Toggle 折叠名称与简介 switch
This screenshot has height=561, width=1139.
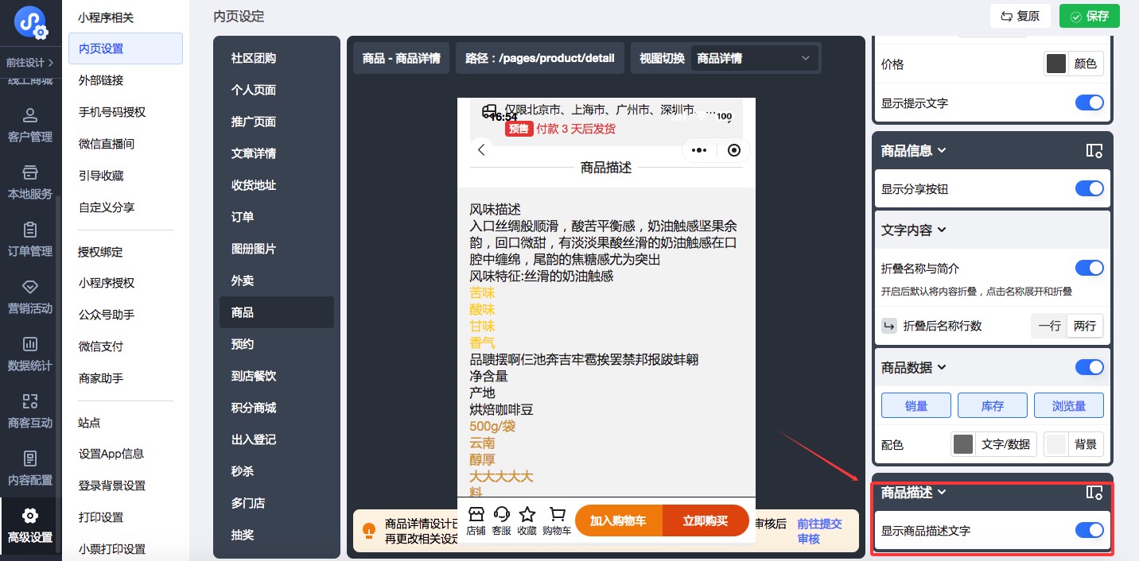click(x=1089, y=269)
